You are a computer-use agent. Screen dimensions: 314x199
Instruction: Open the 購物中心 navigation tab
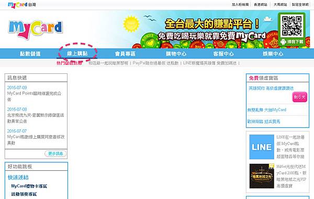pyautogui.click(x=176, y=54)
